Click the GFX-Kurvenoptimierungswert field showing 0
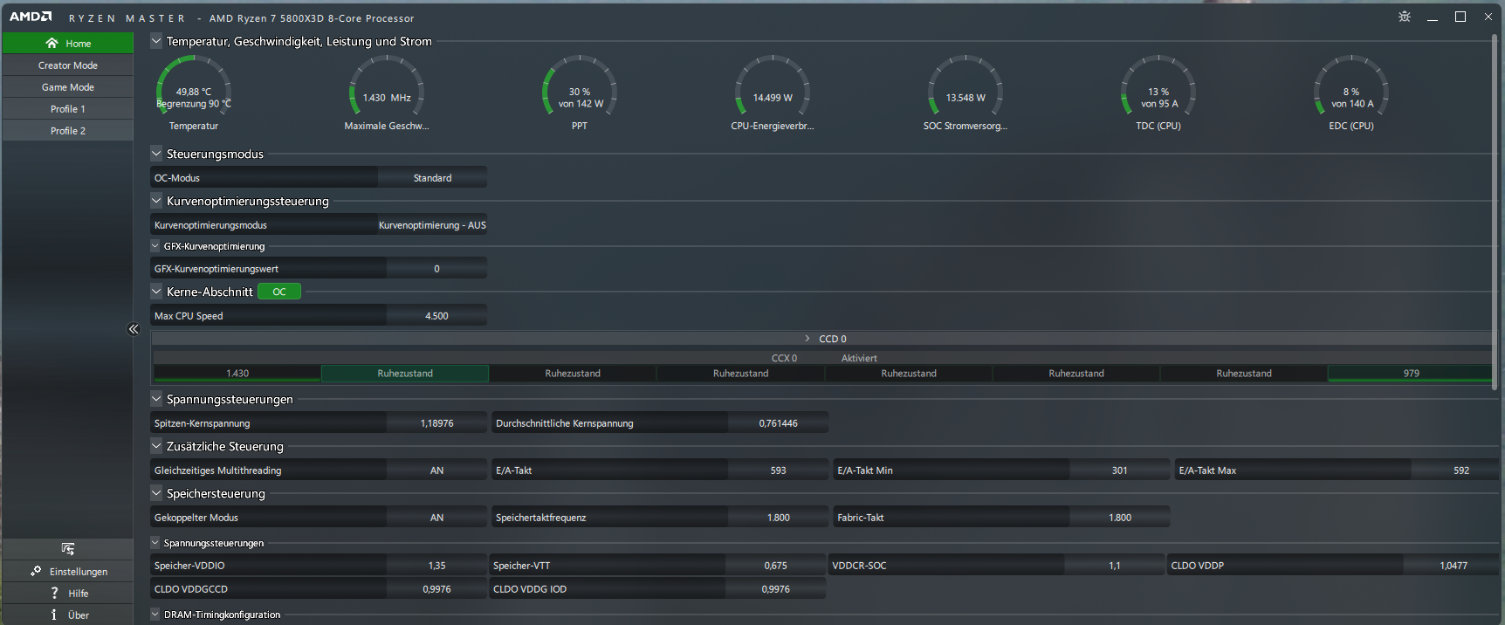The image size is (1505, 625). [436, 269]
